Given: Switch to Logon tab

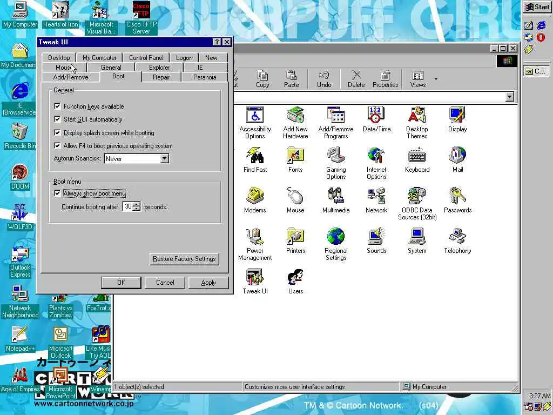Looking at the screenshot, I should (x=184, y=57).
